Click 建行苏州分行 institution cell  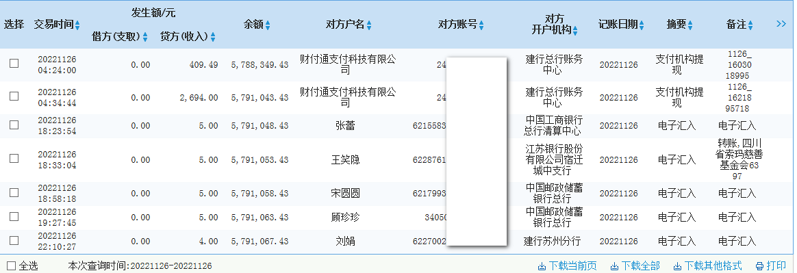(553, 241)
